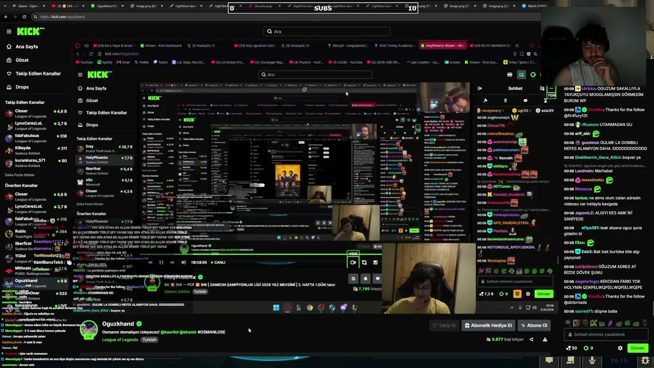654x368 pixels.
Task: Expand the system tray chevron in nested taskbar
Action: 512,308
